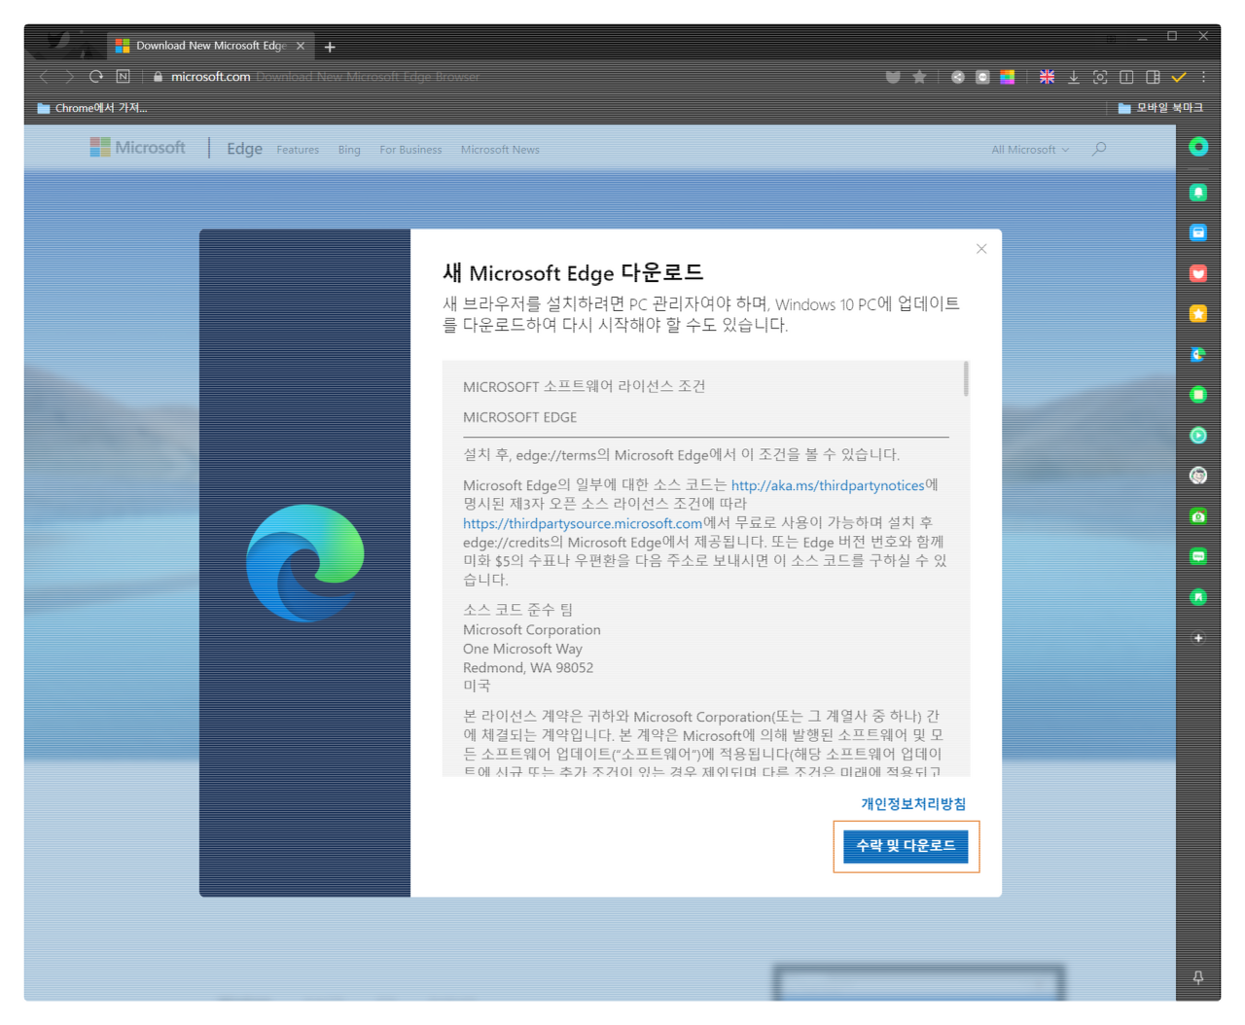Image resolution: width=1245 pixels, height=1025 pixels.
Task: Expand the All Microsoft dropdown
Action: (1030, 150)
